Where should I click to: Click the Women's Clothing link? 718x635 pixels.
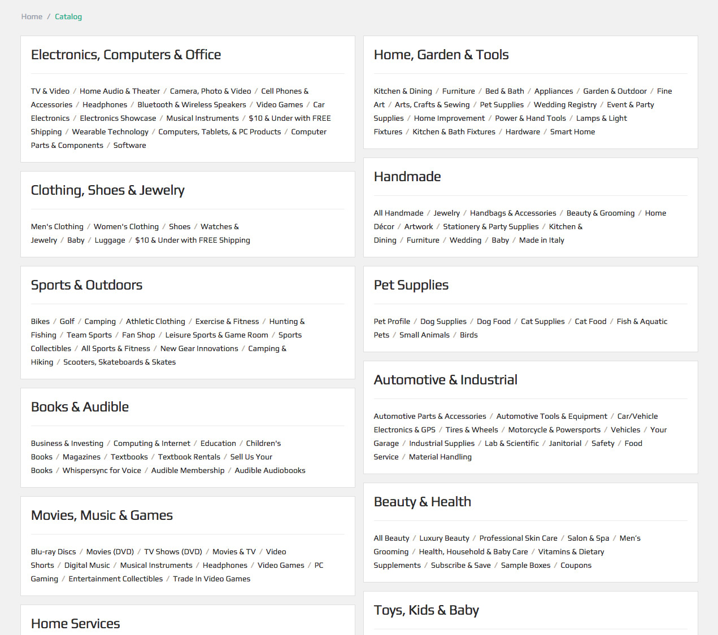[x=126, y=226]
